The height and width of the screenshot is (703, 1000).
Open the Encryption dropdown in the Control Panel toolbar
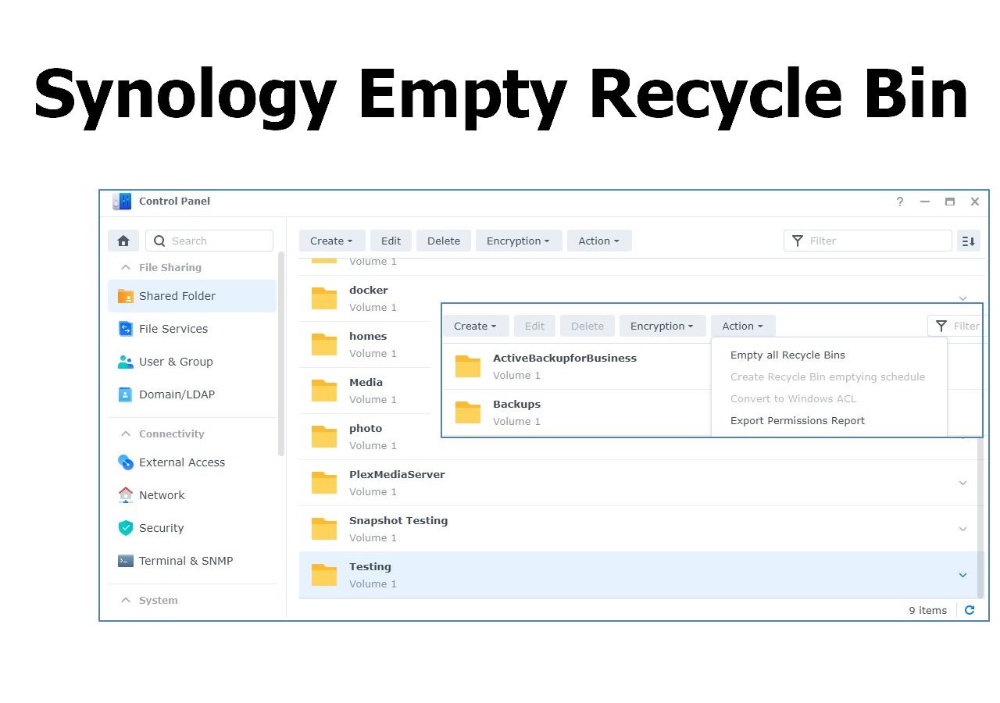coord(519,241)
